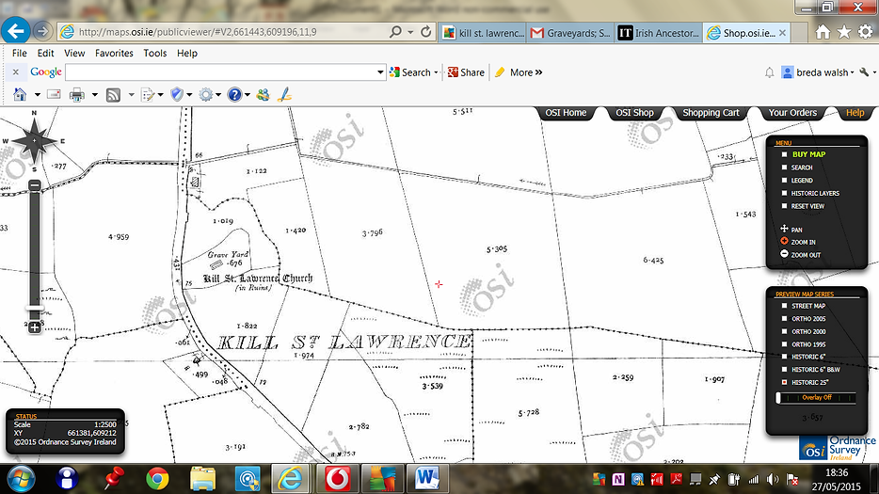The width and height of the screenshot is (879, 494).
Task: Click the Print icon in command bar
Action: 77,95
